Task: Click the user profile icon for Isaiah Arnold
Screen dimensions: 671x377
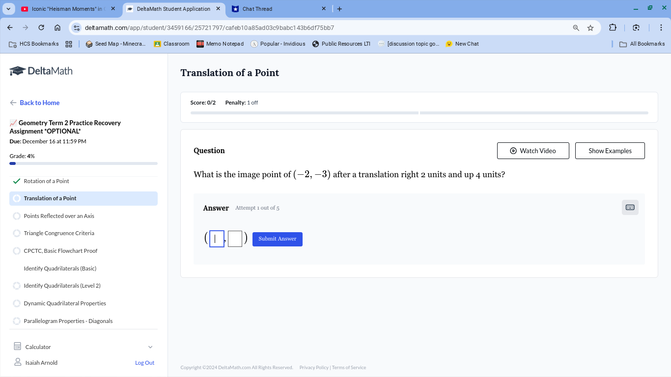Action: tap(18, 362)
